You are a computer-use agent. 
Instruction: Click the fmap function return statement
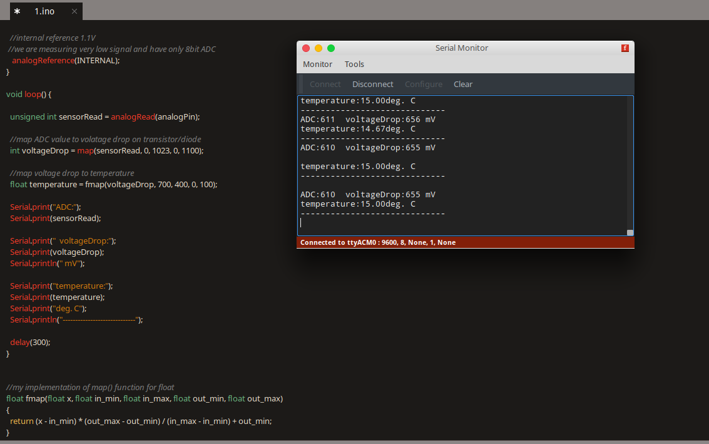pos(141,421)
